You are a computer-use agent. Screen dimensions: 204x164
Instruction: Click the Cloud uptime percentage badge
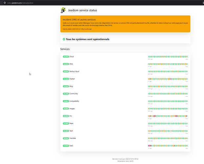pos(66,57)
